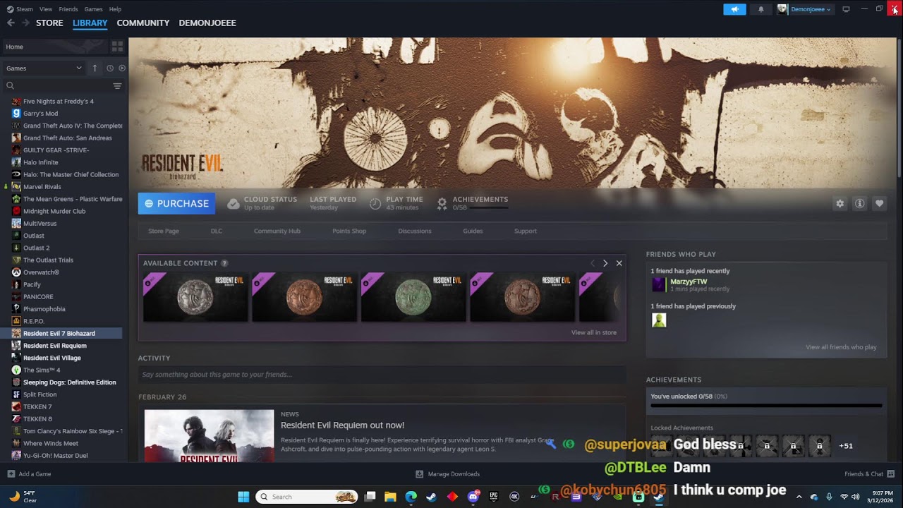The image size is (903, 508).
Task: Open the Store Page link
Action: 164,231
